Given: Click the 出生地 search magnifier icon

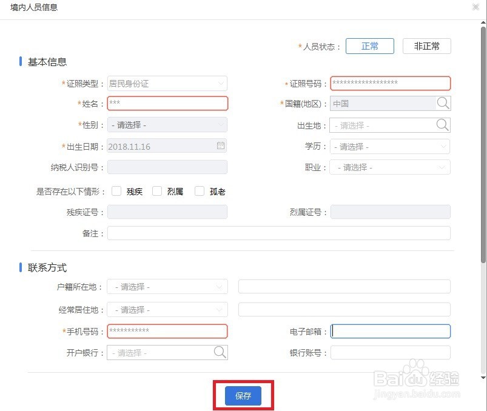Looking at the screenshot, I should (442, 125).
